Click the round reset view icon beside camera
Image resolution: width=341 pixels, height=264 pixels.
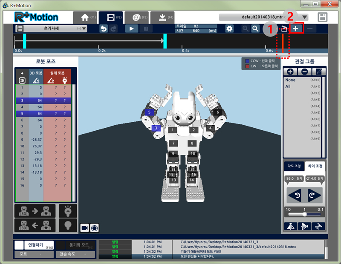point(94,228)
